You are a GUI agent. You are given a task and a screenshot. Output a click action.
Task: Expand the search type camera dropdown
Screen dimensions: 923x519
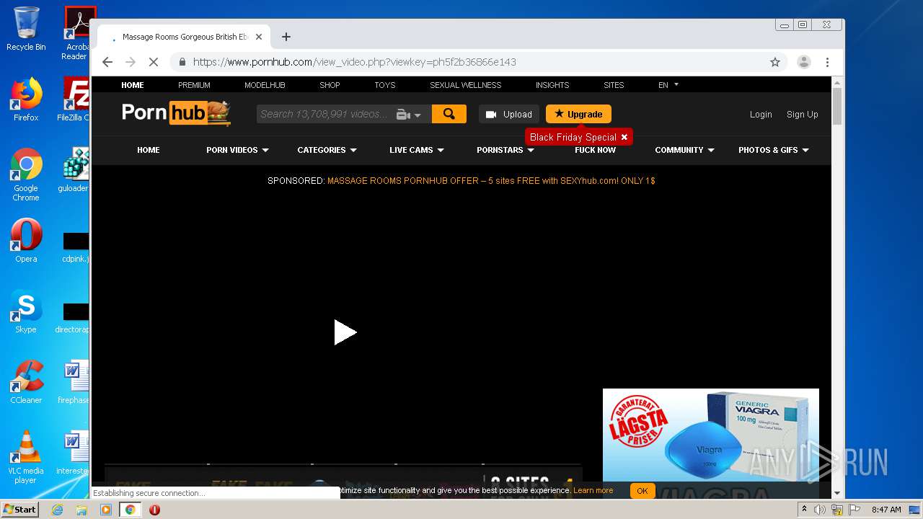409,115
